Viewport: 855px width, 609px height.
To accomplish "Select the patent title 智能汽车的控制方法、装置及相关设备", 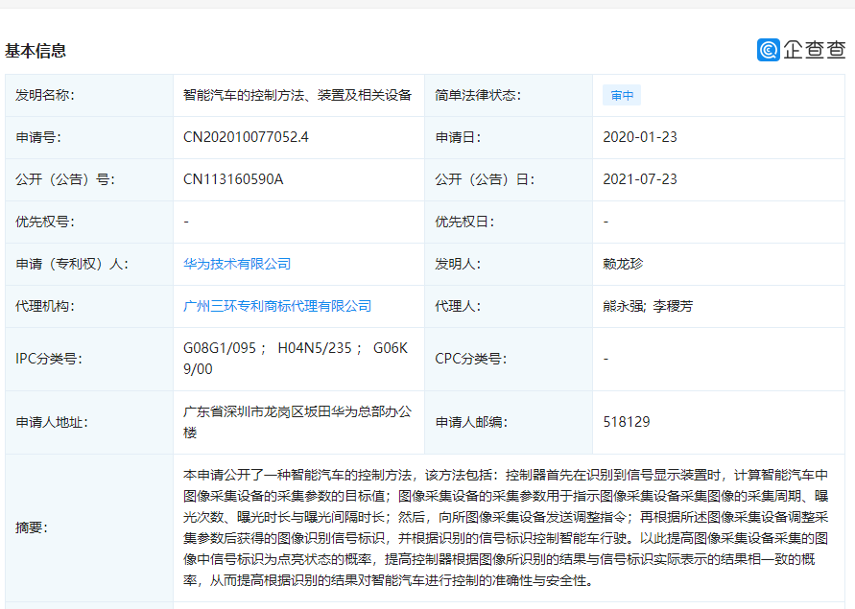I will (x=297, y=95).
